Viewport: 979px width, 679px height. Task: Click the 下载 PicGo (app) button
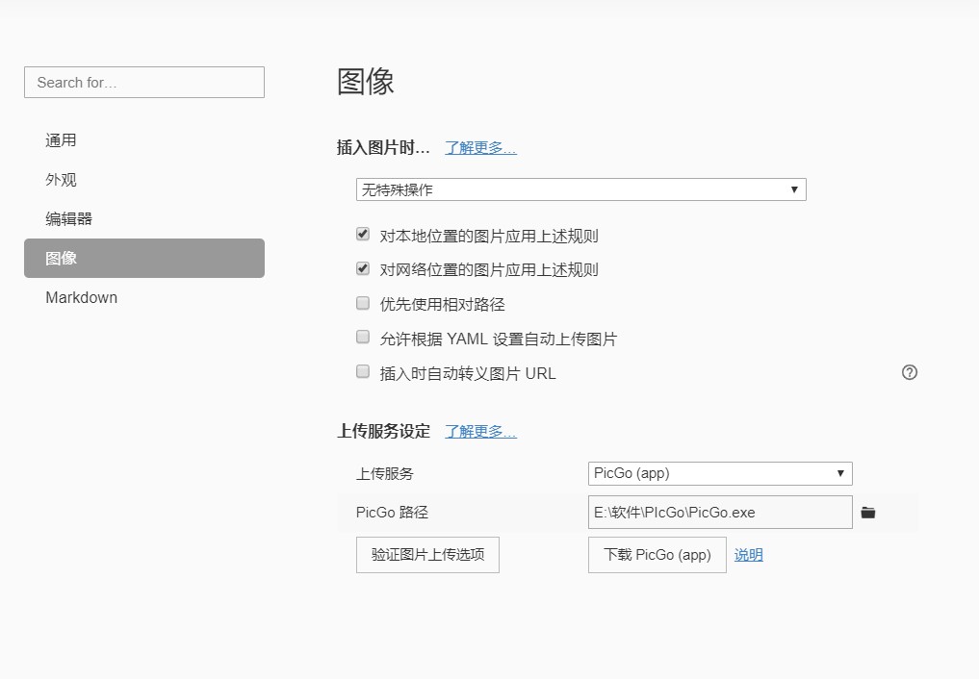[x=657, y=555]
